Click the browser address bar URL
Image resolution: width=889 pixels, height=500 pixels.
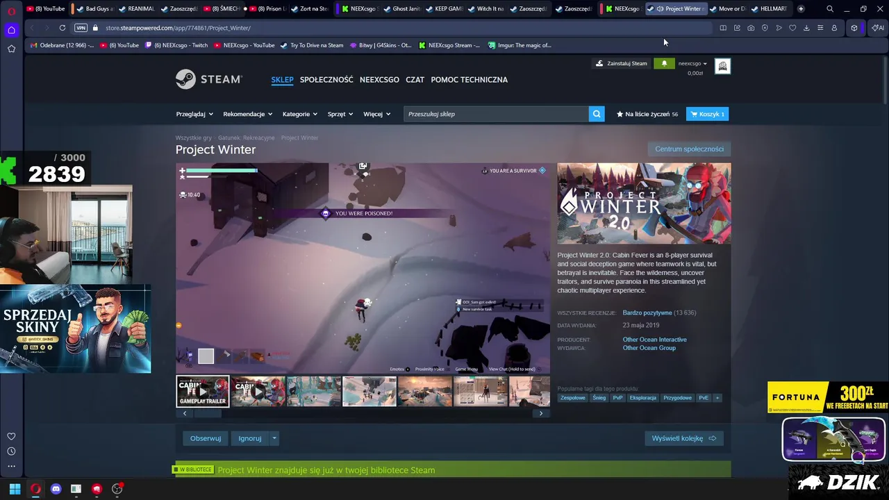point(178,28)
